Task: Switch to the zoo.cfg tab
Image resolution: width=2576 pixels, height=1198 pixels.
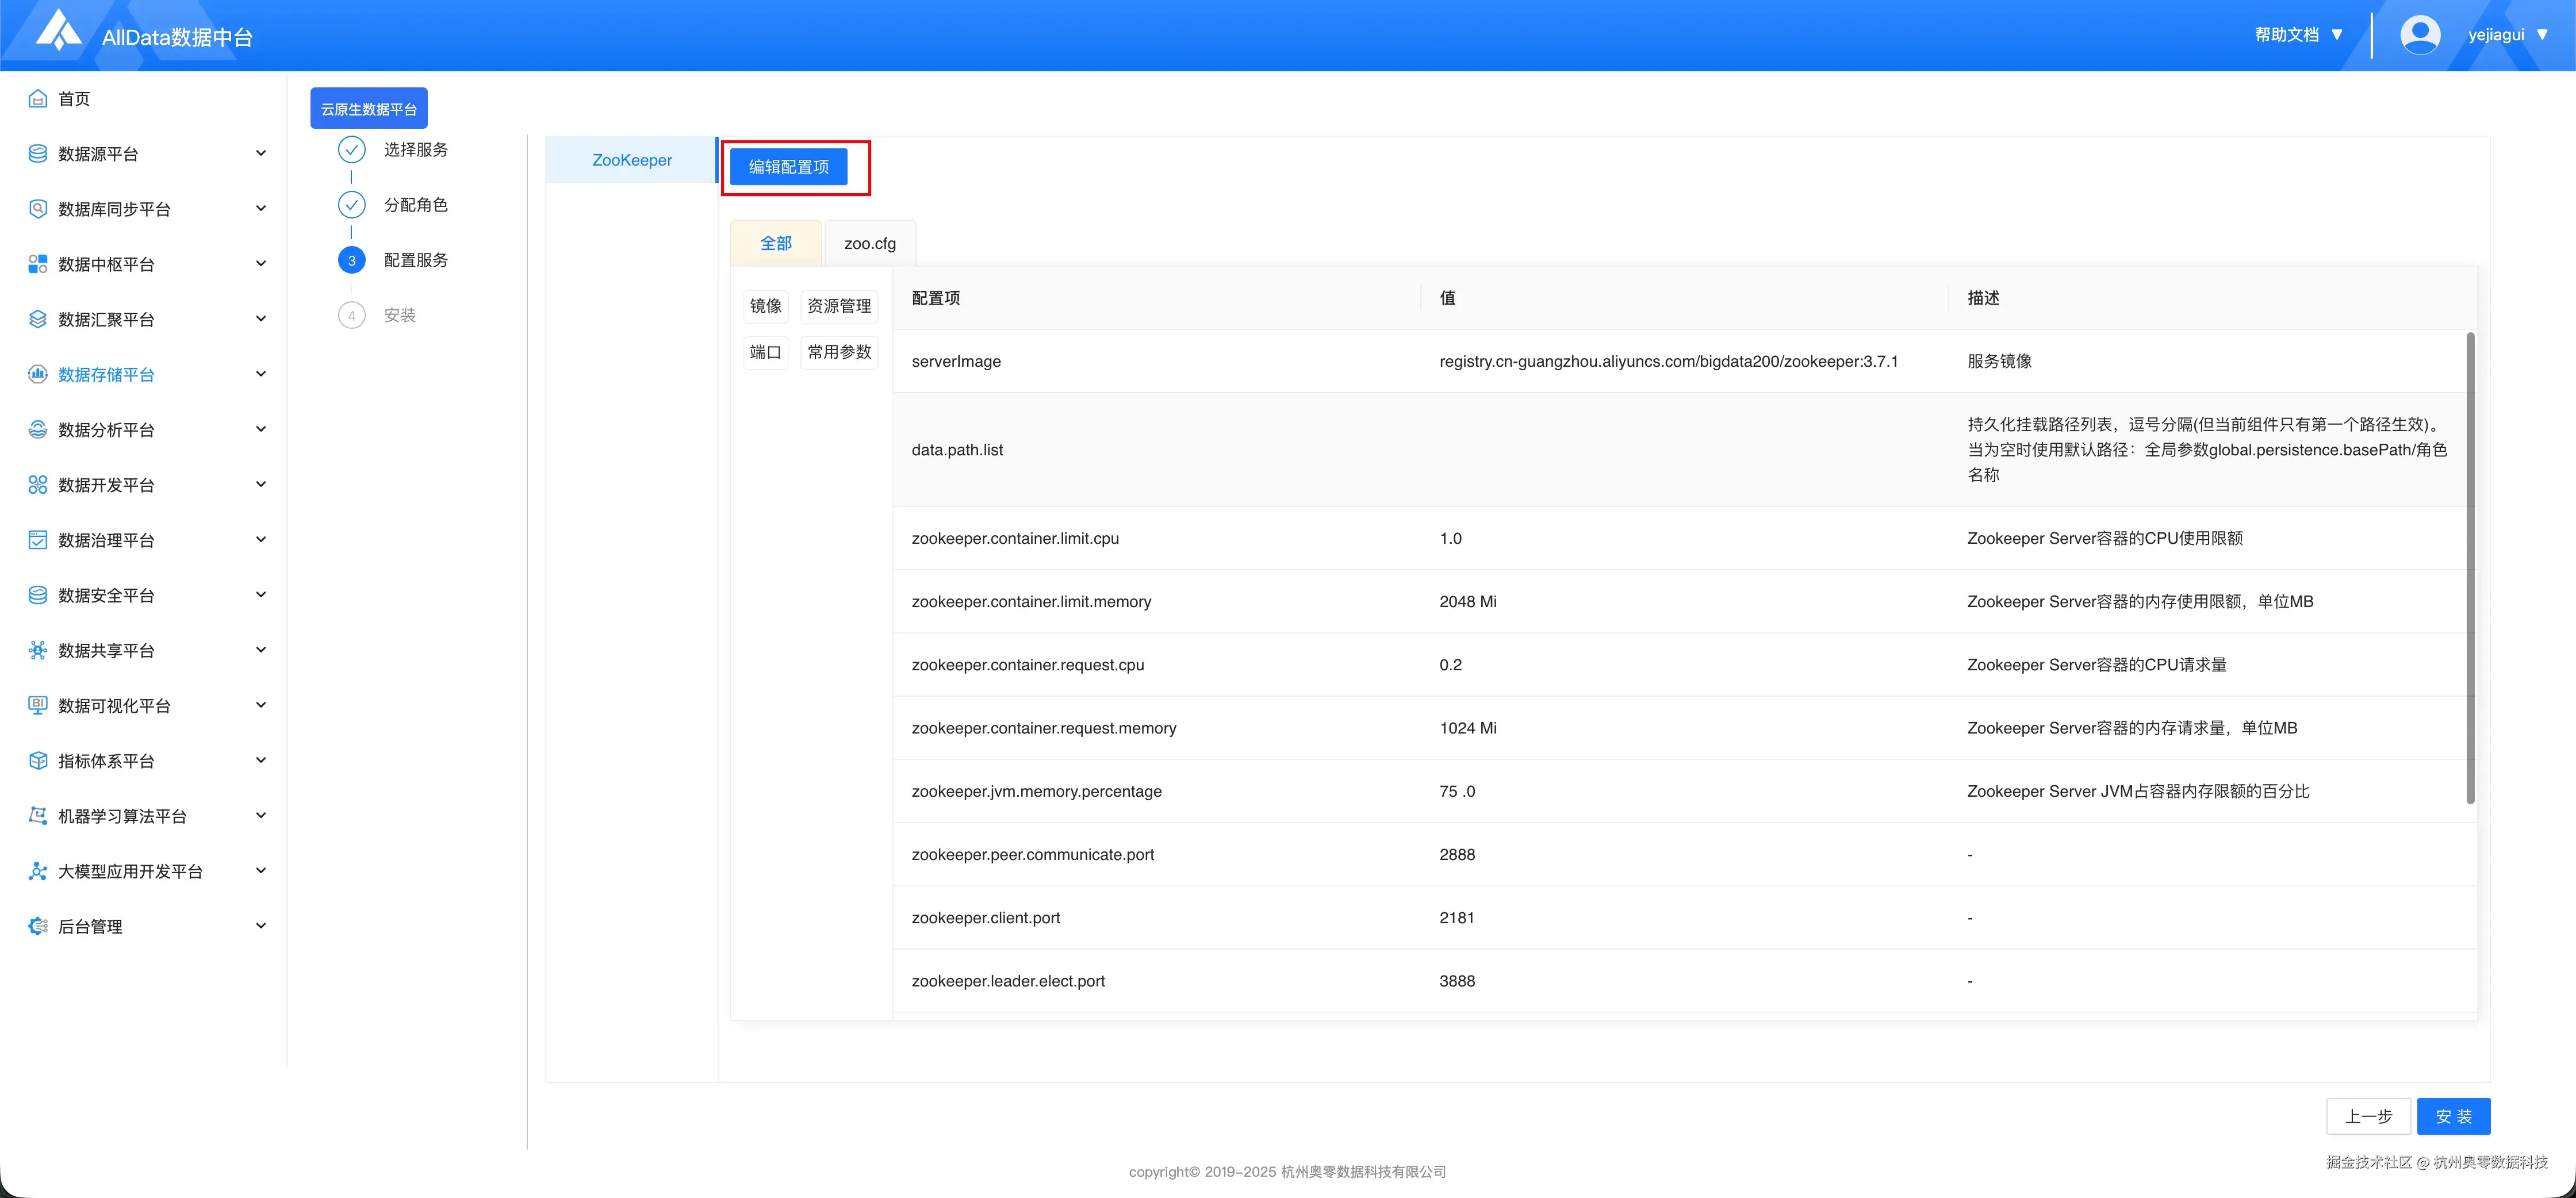Action: click(x=869, y=244)
